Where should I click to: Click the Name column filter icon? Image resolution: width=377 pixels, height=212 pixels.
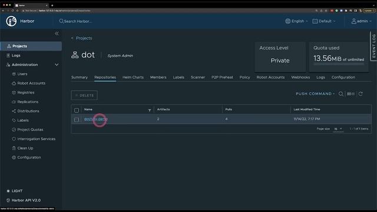(x=150, y=110)
